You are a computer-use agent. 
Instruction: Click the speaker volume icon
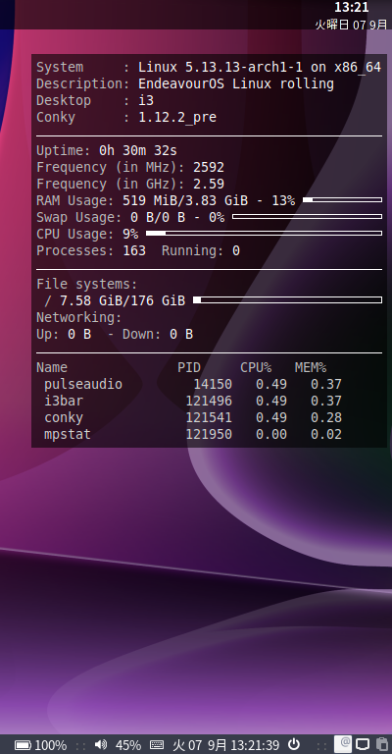coord(101,745)
